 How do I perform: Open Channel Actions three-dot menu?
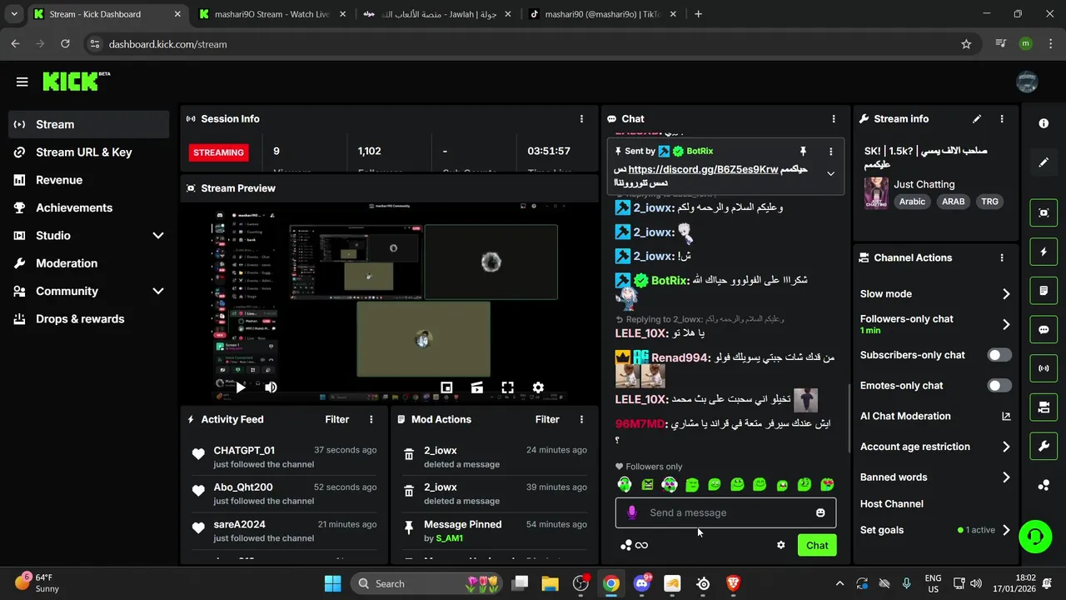[x=1002, y=258]
